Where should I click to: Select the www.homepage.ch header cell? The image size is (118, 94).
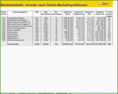coord(20,14)
